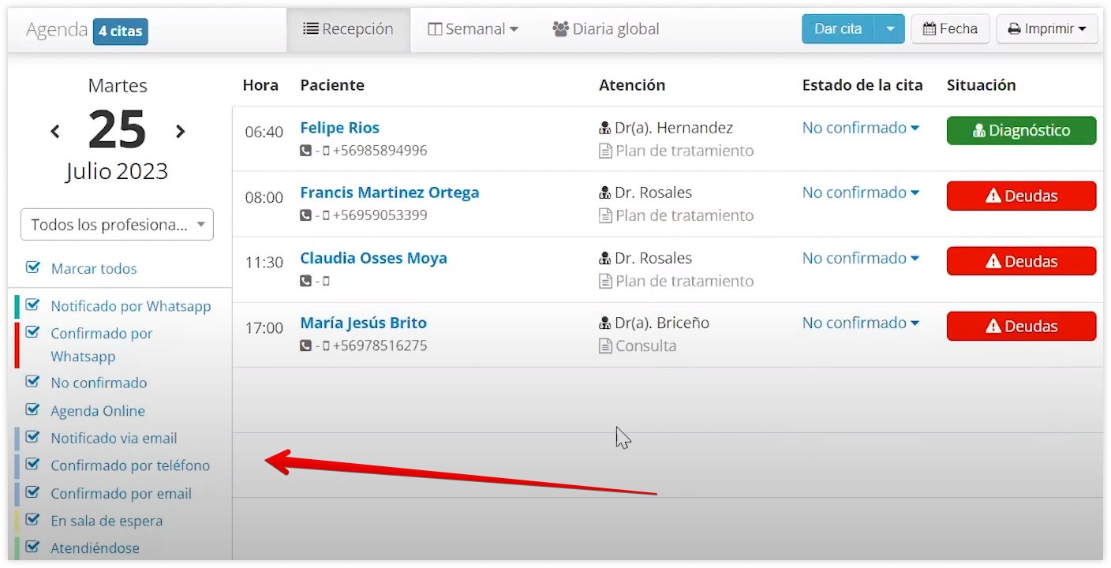
Task: Uncheck Confirmado por Whatsapp filter
Action: coord(32,332)
